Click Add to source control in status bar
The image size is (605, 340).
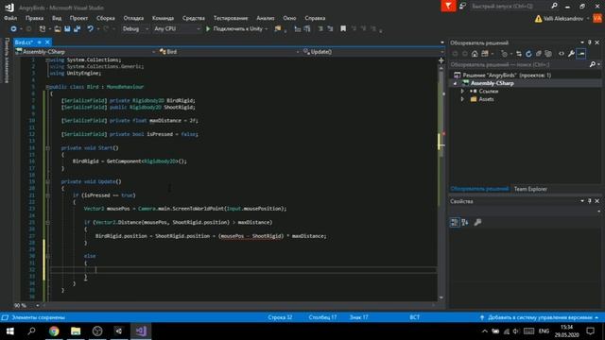point(539,317)
